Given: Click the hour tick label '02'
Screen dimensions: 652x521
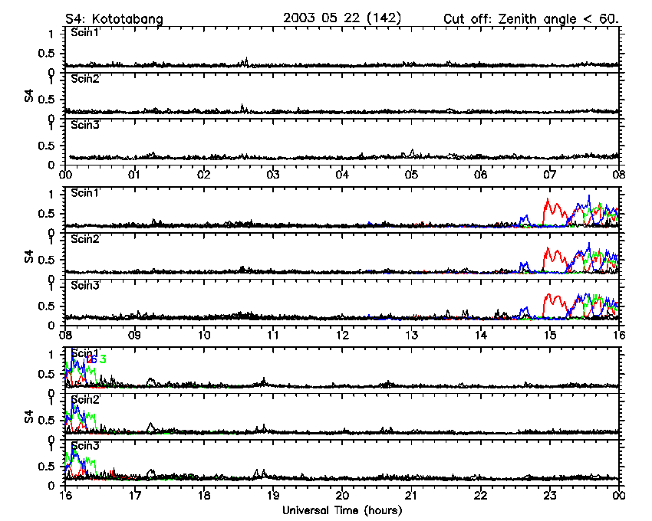Looking at the screenshot, I should coord(204,175).
